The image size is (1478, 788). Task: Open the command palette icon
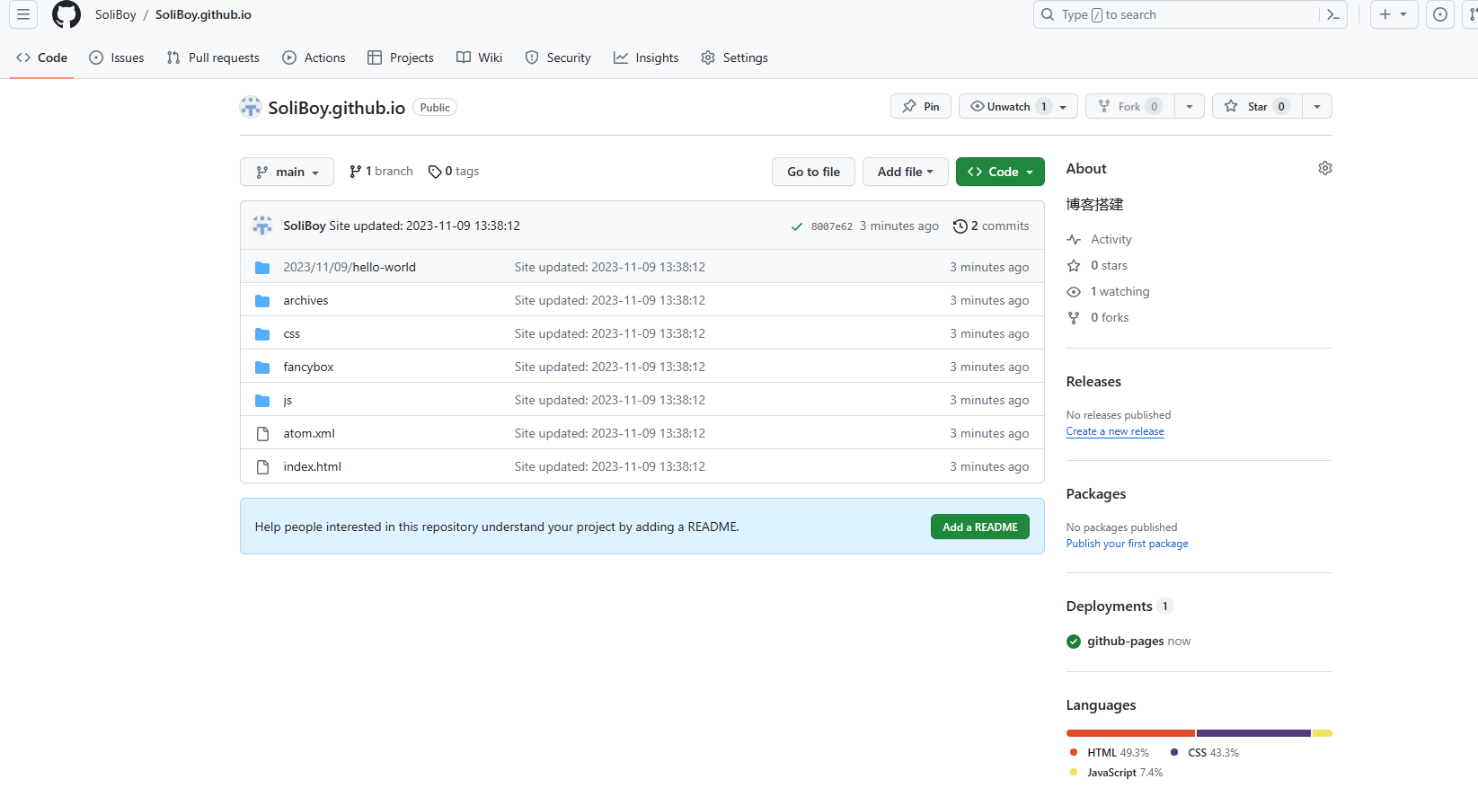(x=1333, y=14)
